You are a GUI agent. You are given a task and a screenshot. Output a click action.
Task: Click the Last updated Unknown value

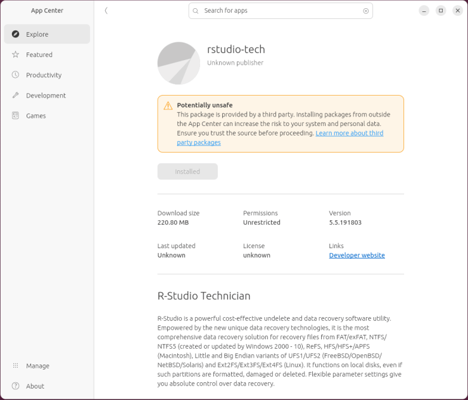point(171,255)
